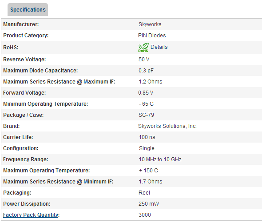
Task: Select the 3000 factory pack quantity value
Action: (145, 215)
